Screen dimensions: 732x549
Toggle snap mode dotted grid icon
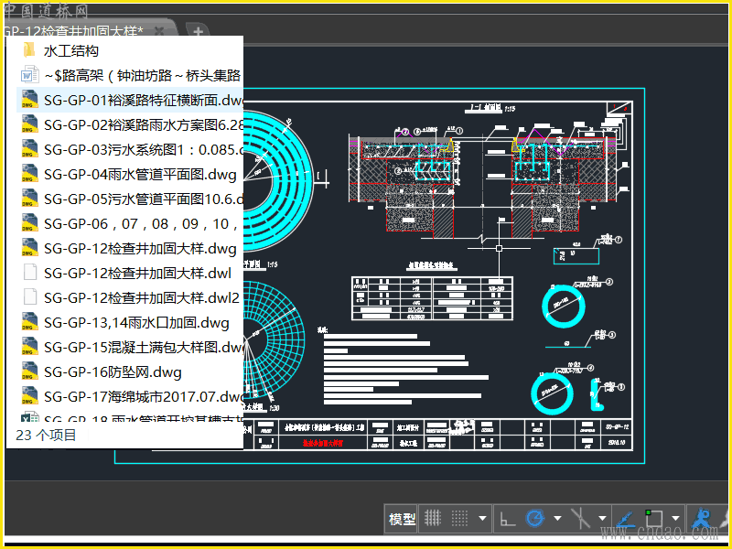pos(460,519)
